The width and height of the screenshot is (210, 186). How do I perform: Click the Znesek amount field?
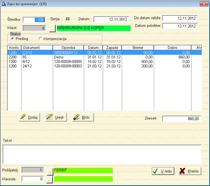coord(182,119)
